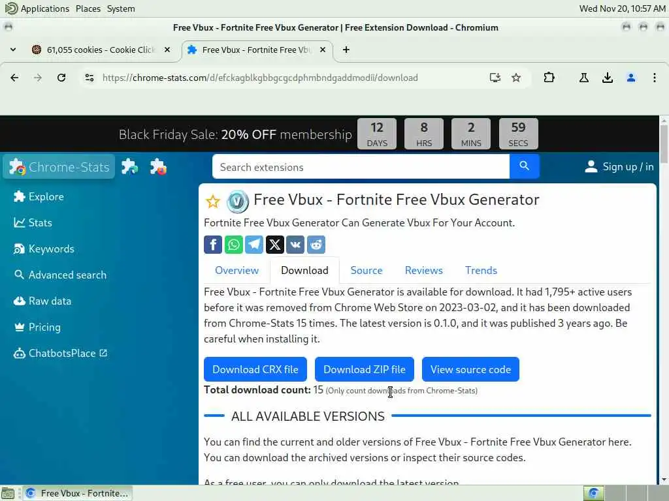Click the 'ALL AVAILABLE VERSIONS' heading
Viewport: 669px width, 501px height.
(308, 416)
